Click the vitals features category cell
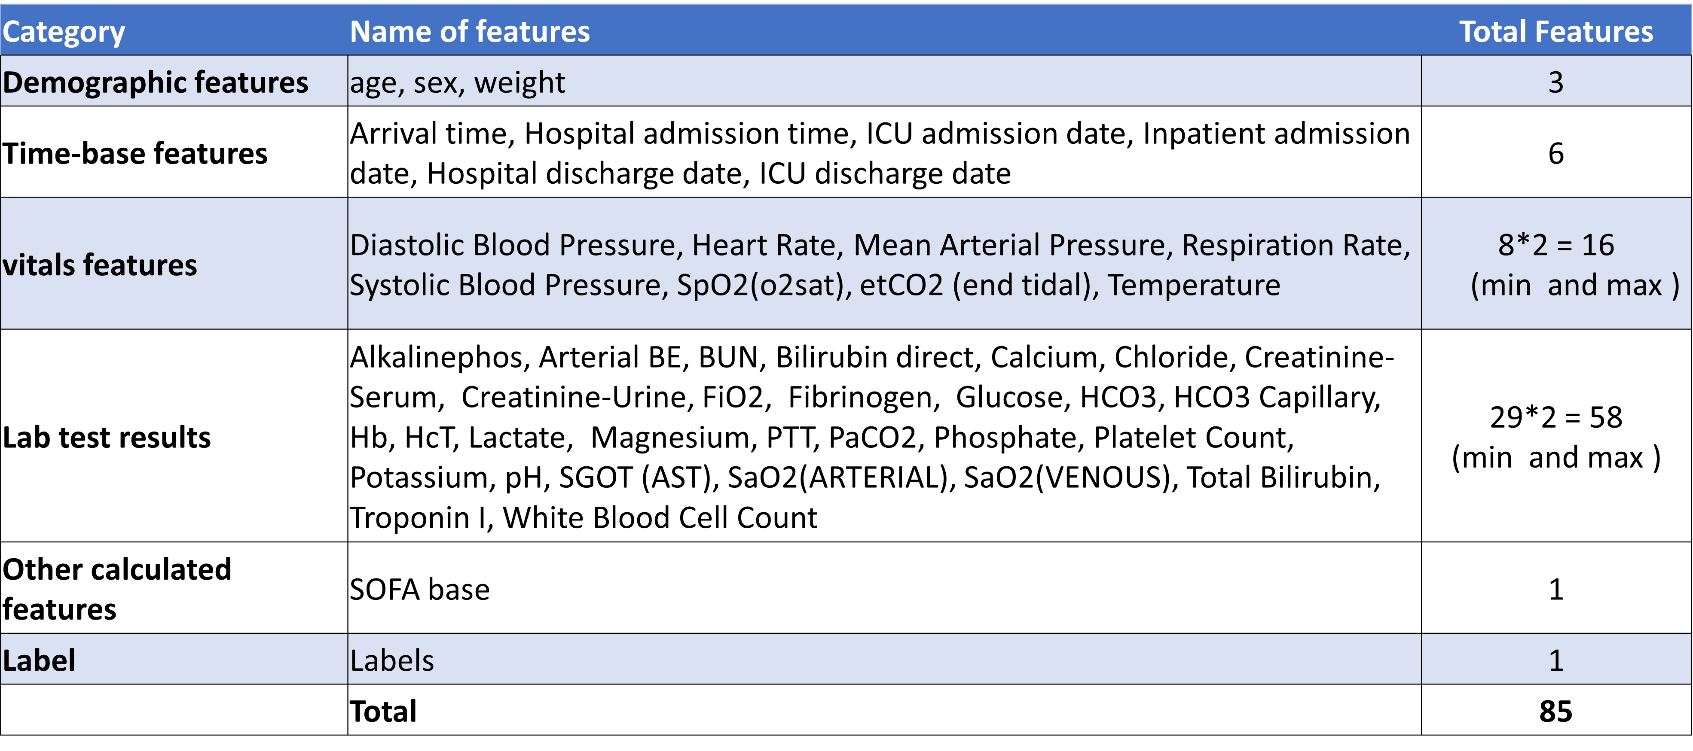The image size is (1693, 751). click(x=100, y=265)
